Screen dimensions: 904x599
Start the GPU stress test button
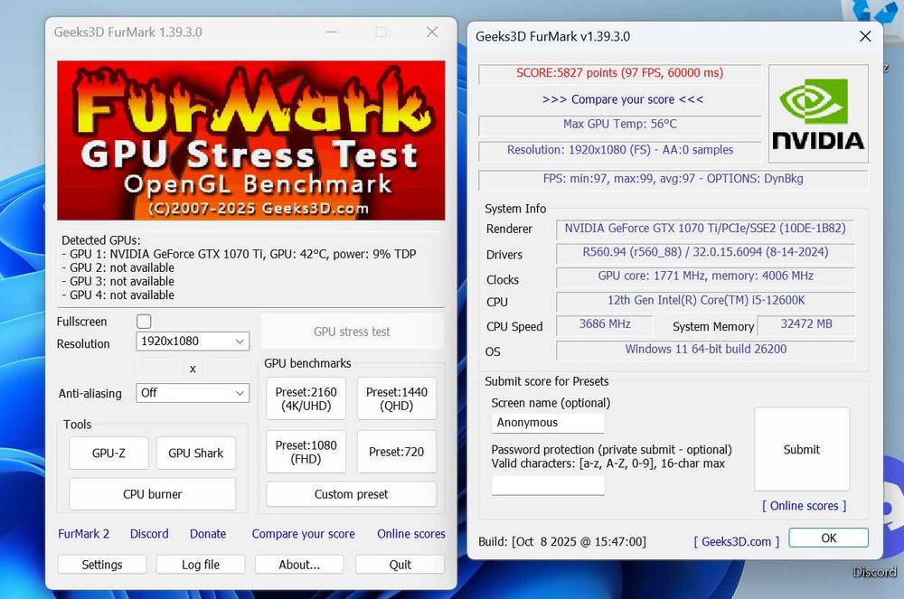click(x=352, y=332)
